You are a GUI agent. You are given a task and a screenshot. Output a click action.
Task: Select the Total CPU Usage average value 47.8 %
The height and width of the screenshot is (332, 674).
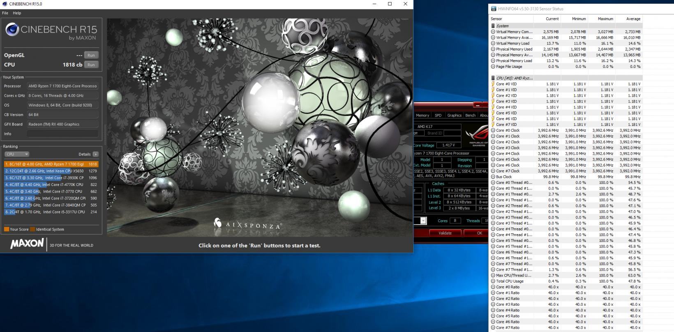coord(634,281)
